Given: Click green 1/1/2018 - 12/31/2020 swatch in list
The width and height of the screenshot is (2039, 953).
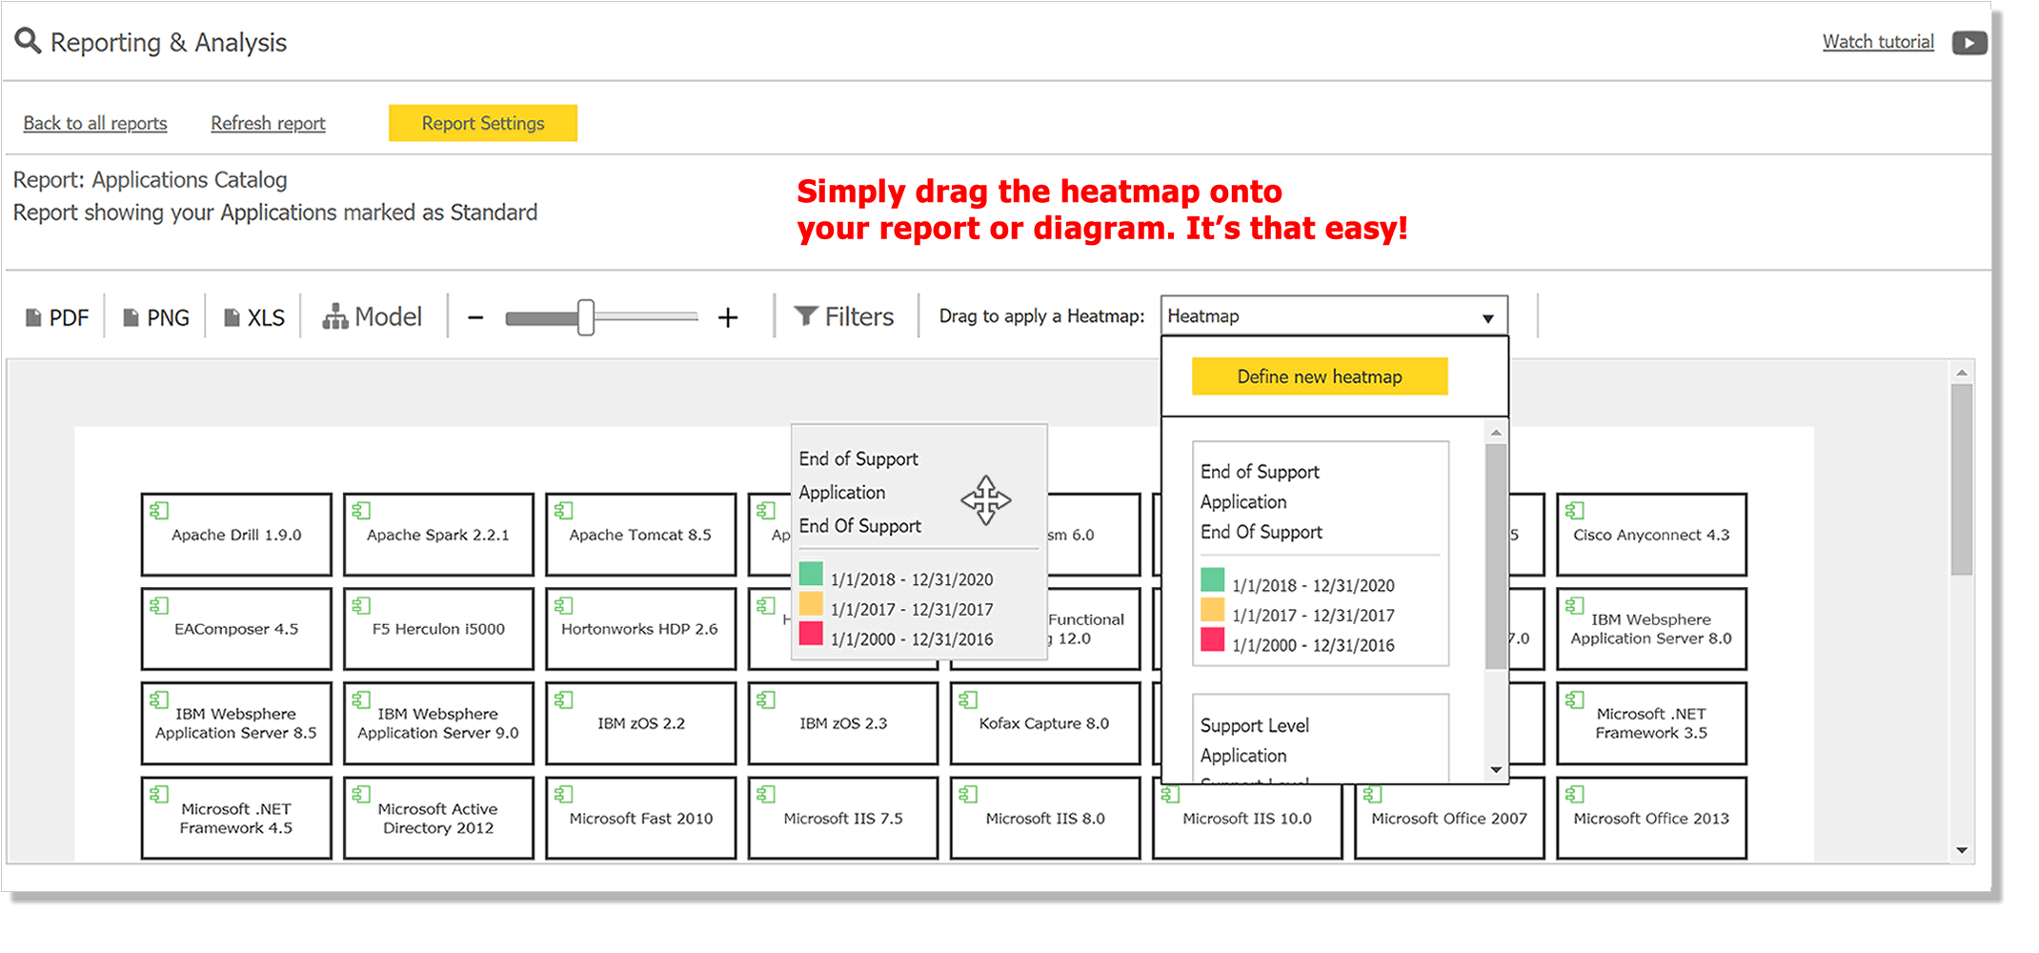Looking at the screenshot, I should coord(1213,579).
